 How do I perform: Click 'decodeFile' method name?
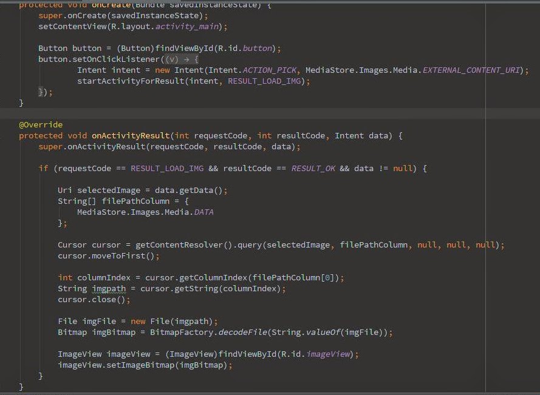click(243, 333)
